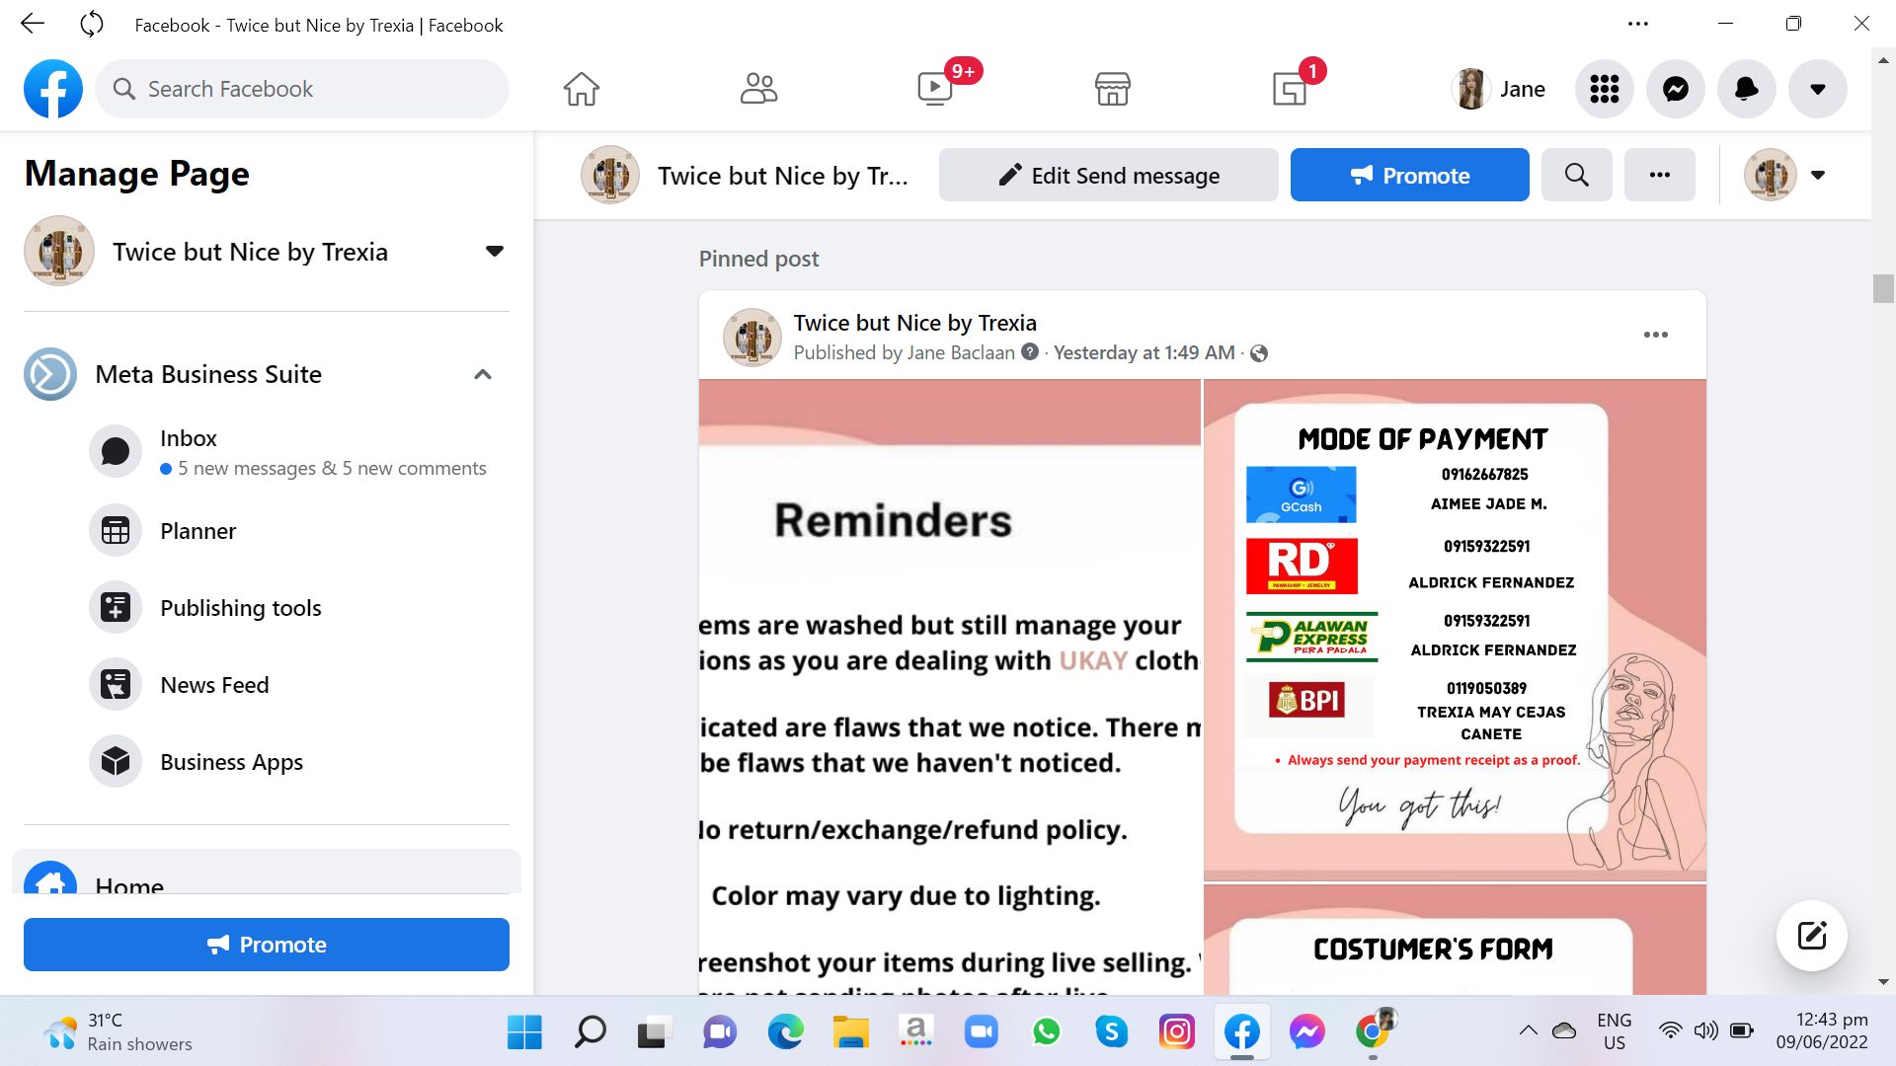The width and height of the screenshot is (1896, 1066).
Task: Open the Messenger icon in the header
Action: pyautogui.click(x=1676, y=89)
